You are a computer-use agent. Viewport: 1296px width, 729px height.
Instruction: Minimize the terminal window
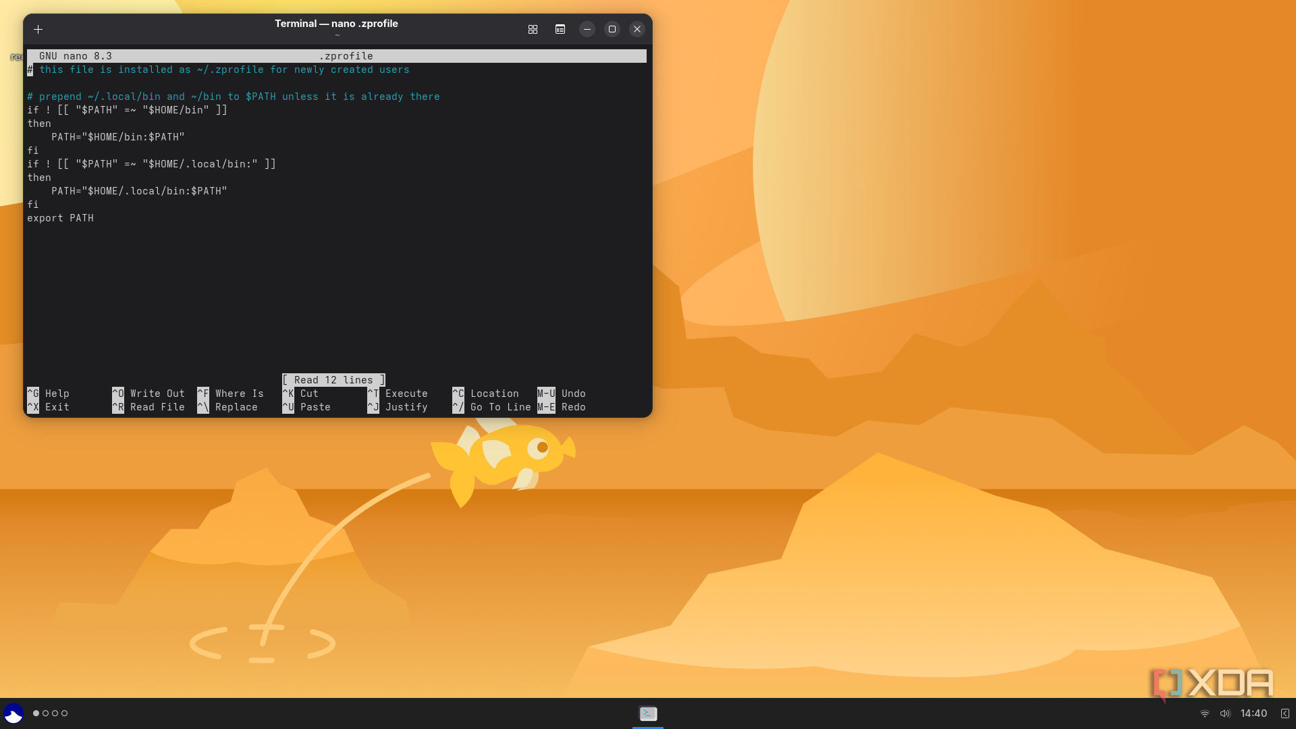coord(587,29)
